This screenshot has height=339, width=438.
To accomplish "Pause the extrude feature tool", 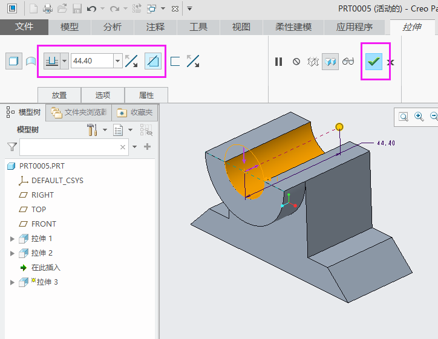I will pyautogui.click(x=278, y=61).
